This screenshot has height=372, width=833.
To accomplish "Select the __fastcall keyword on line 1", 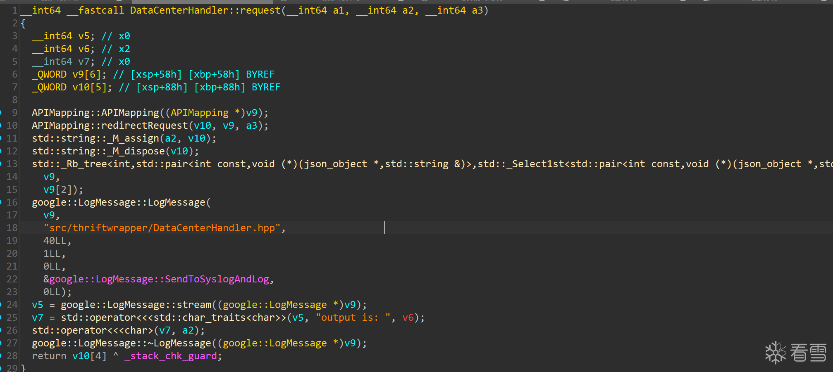I will [x=95, y=10].
